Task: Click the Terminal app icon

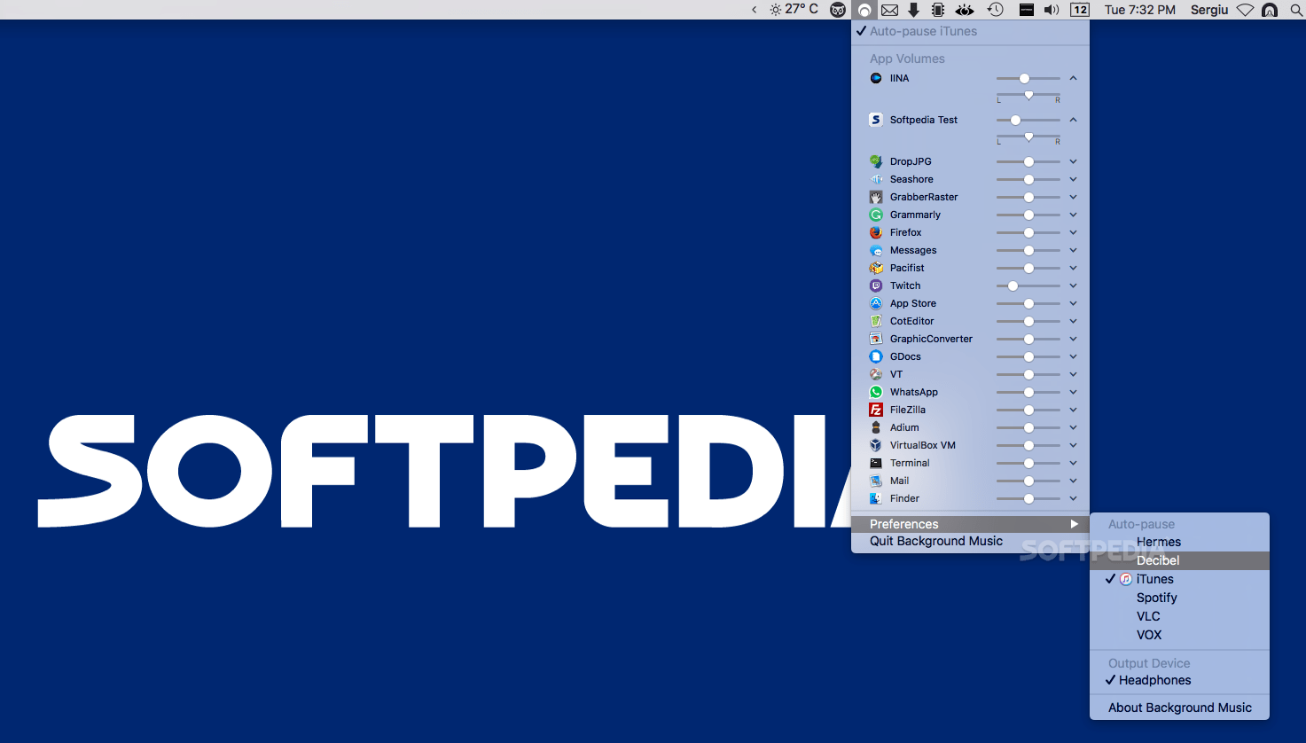Action: tap(876, 463)
